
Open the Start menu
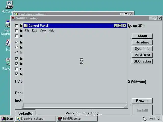pyautogui.click(x=7, y=119)
